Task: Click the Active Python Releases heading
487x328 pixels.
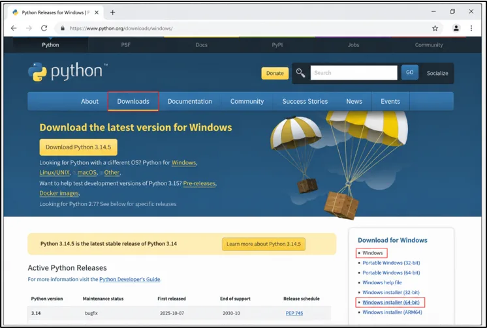Action: pos(67,268)
